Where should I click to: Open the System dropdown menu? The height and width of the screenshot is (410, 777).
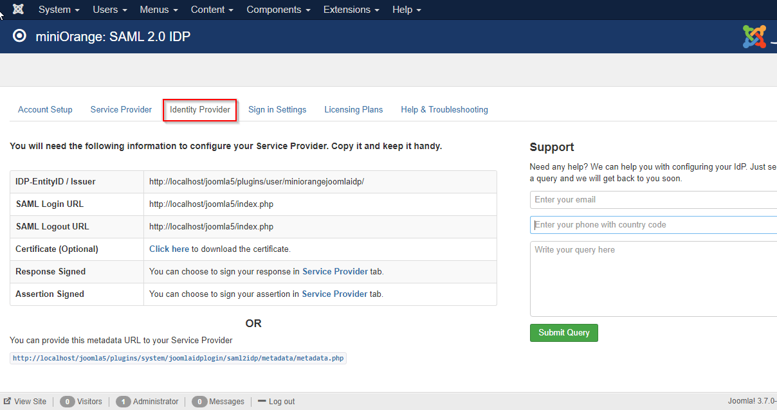(59, 10)
